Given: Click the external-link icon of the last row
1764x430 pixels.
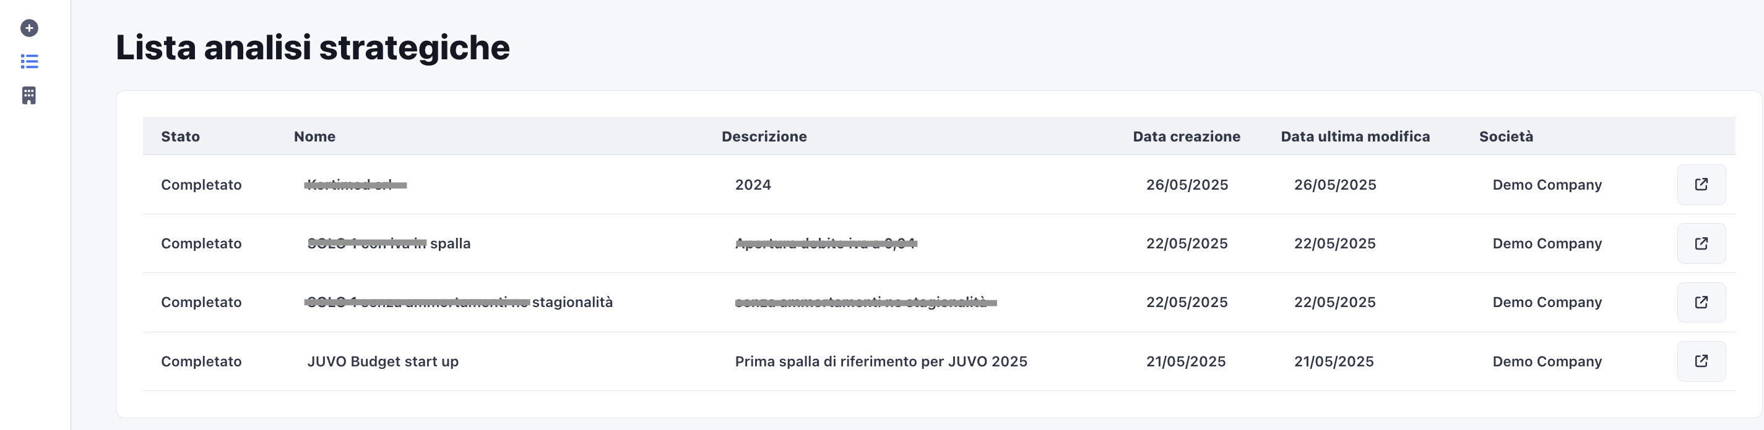Looking at the screenshot, I should [1702, 361].
